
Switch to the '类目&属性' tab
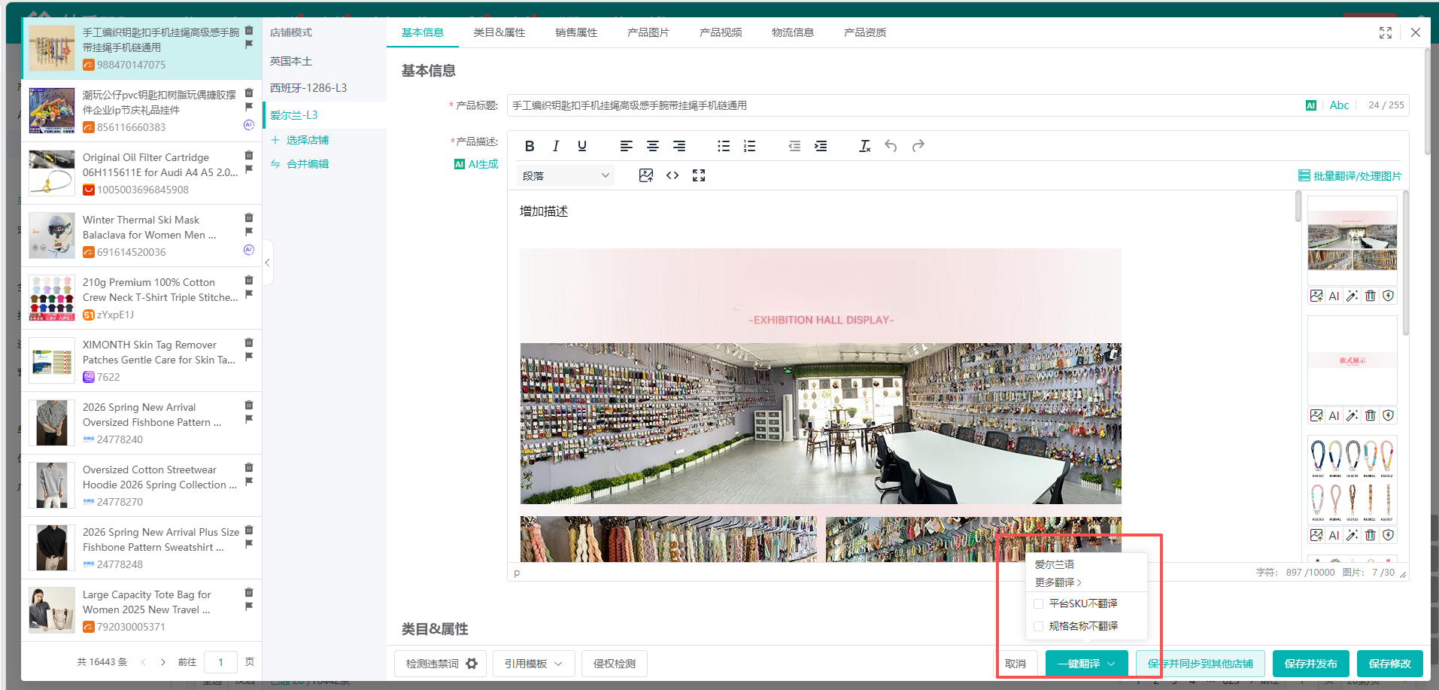[499, 32]
